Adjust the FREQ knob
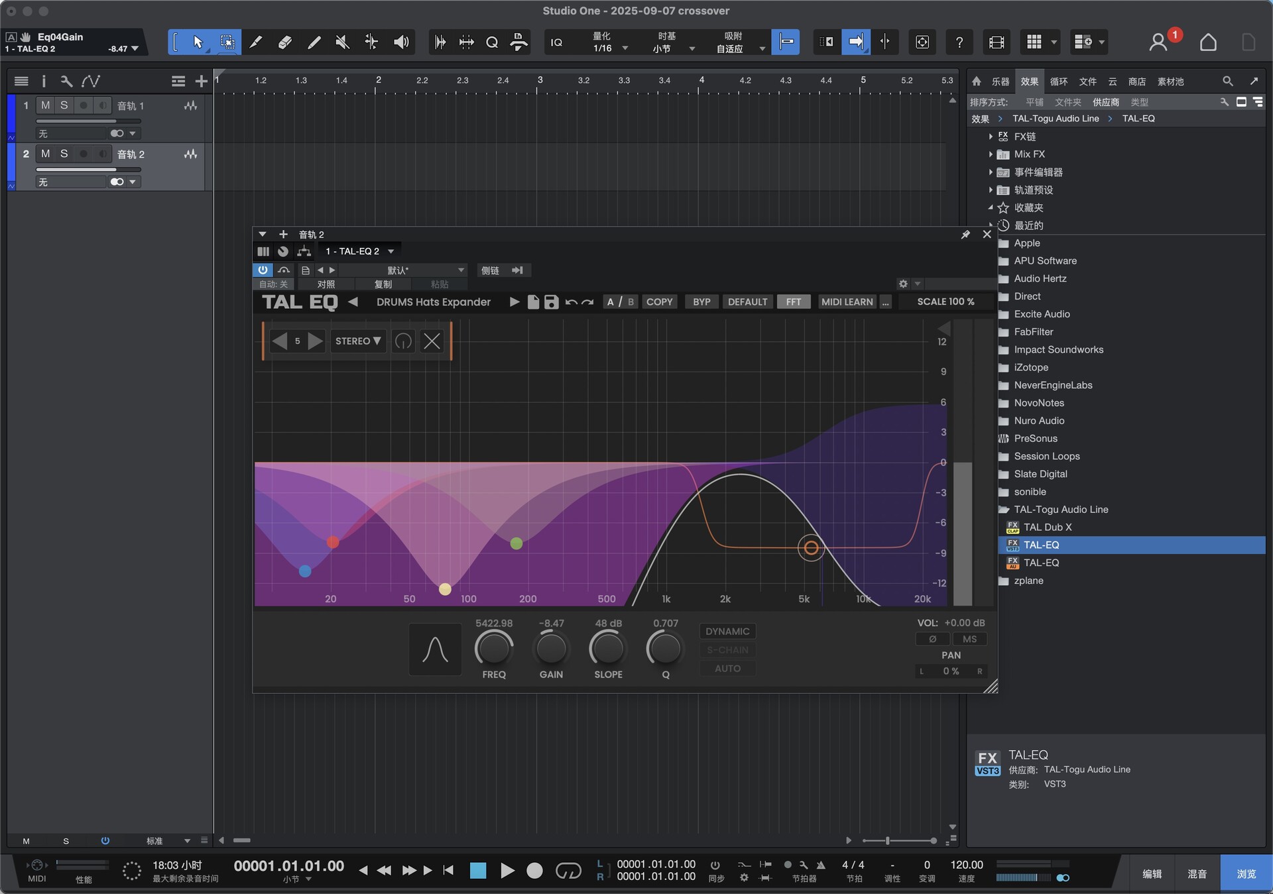The height and width of the screenshot is (894, 1273). point(494,649)
